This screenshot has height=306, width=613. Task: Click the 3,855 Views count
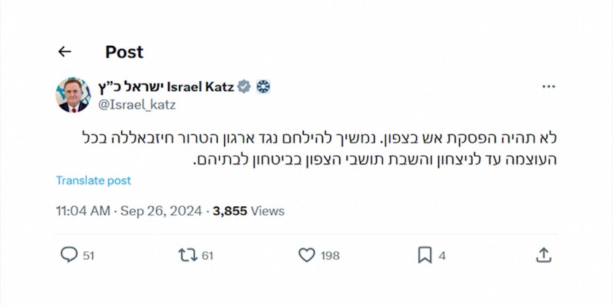[x=249, y=211]
